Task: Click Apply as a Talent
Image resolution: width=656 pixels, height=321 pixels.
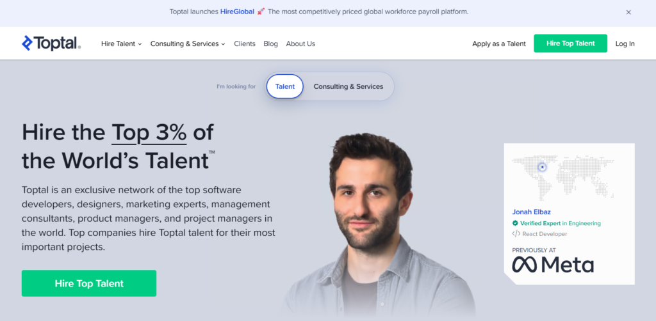Action: pos(499,44)
